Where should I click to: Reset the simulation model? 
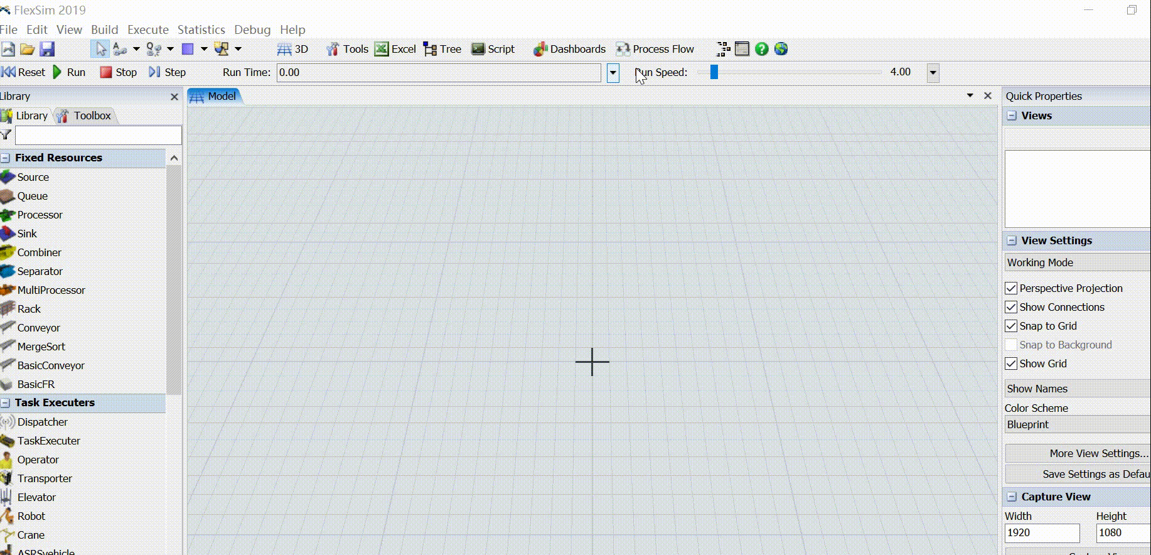(23, 72)
